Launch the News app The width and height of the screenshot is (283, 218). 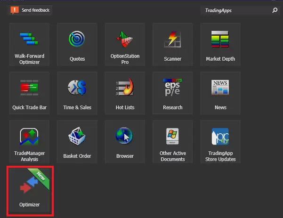click(220, 93)
